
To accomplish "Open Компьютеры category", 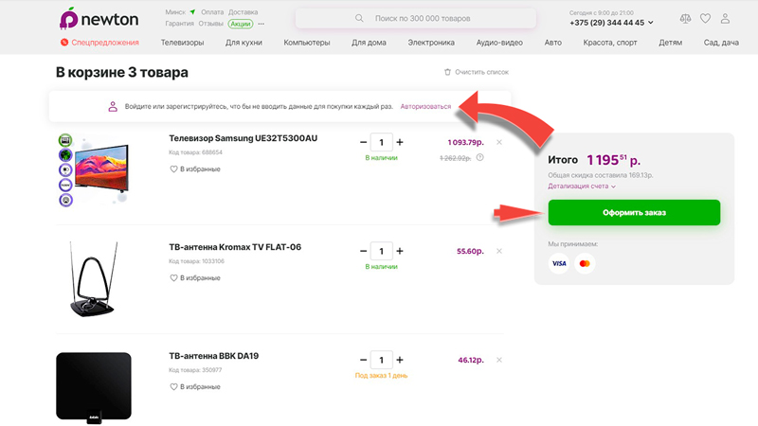I will coord(307,43).
